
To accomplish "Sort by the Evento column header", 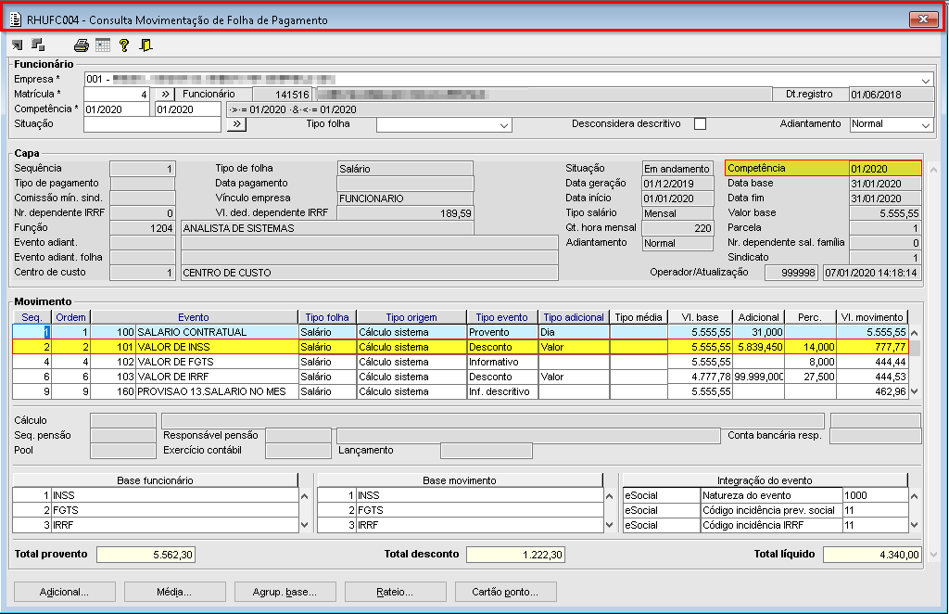I will pyautogui.click(x=194, y=317).
